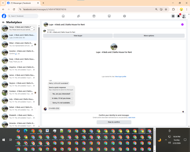Open Windows Start button
Screen dimensions: 190x152
(x=3, y=140)
